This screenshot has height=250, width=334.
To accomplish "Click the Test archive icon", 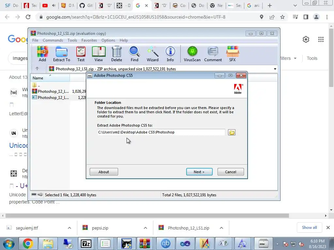I will coord(81,54).
